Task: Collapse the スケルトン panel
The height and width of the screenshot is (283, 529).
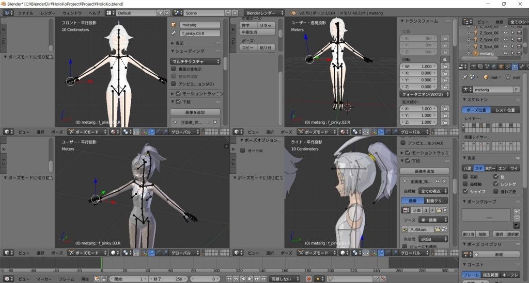Action: pos(464,99)
